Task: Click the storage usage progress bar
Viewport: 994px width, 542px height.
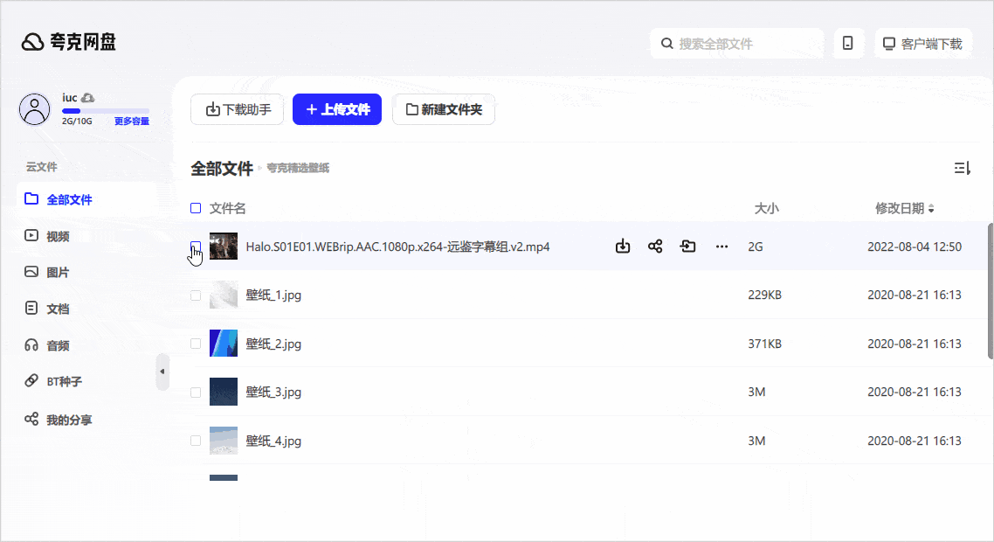Action: pos(105,111)
